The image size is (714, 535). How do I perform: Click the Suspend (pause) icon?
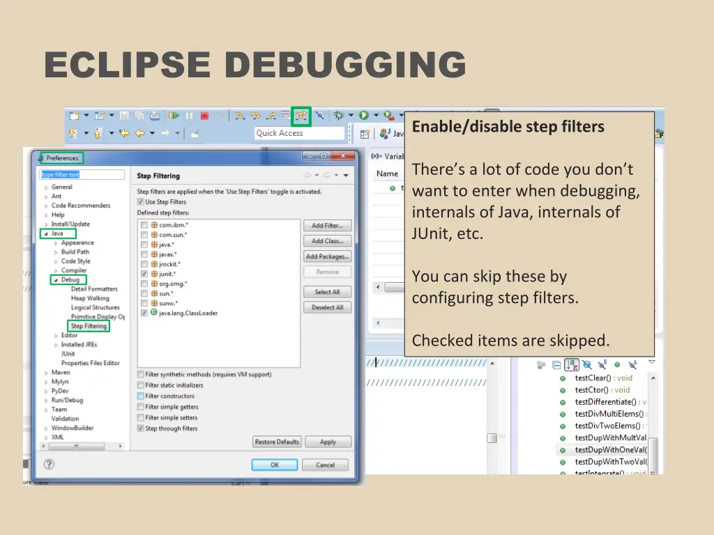190,116
